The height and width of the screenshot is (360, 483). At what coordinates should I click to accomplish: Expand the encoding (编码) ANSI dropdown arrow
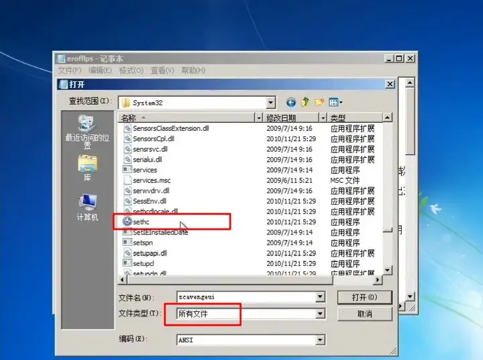coord(320,340)
